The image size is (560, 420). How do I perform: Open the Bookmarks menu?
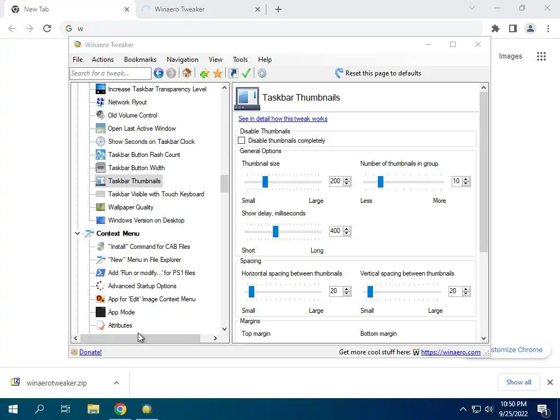[140, 60]
